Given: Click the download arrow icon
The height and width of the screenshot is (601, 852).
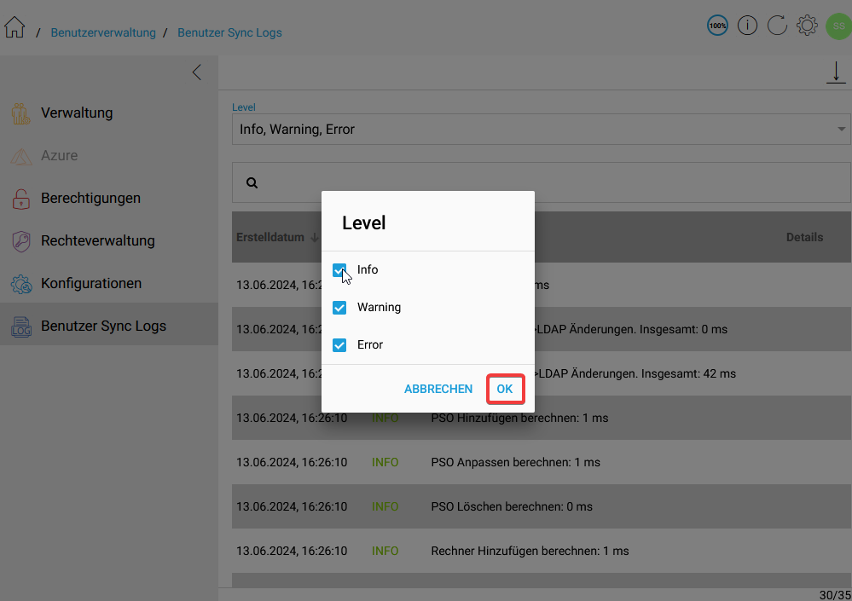Looking at the screenshot, I should 836,73.
